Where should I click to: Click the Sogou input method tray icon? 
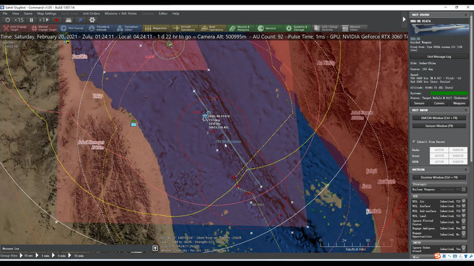(437, 256)
